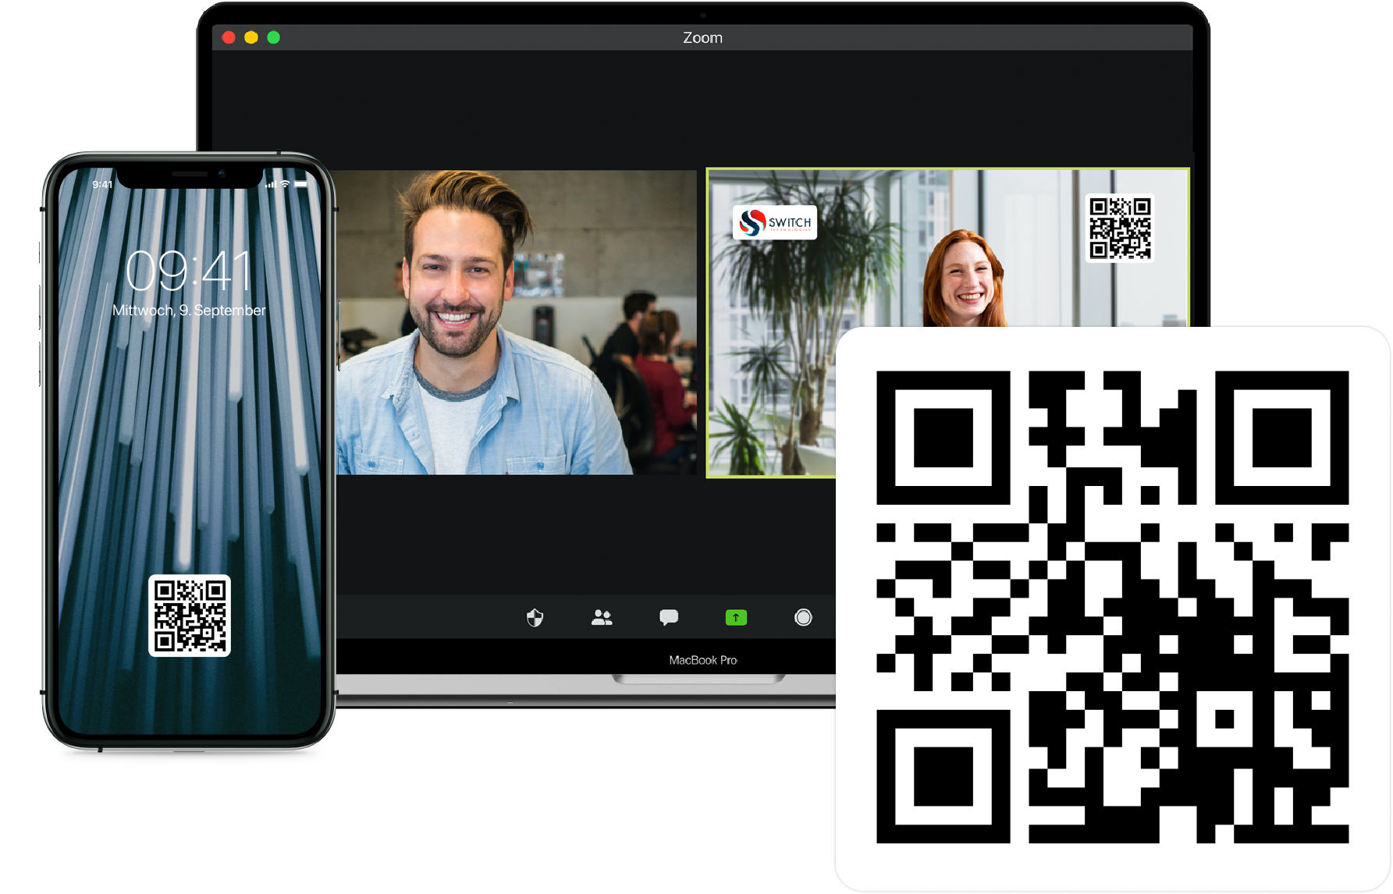Tap the QR code on the phone lock screen
The width and height of the screenshot is (1393, 894).
click(x=190, y=616)
